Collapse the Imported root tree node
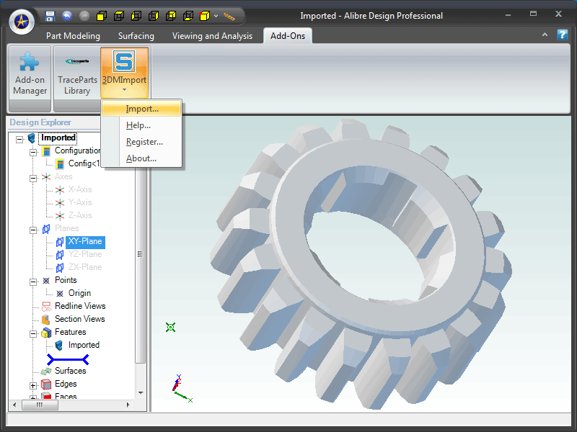The image size is (577, 432). pos(19,138)
